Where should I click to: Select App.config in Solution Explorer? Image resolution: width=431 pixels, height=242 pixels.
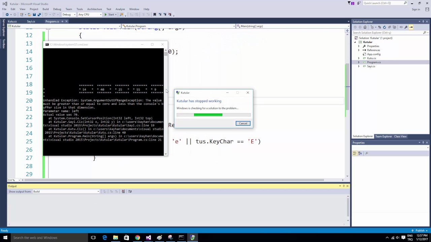click(x=374, y=54)
